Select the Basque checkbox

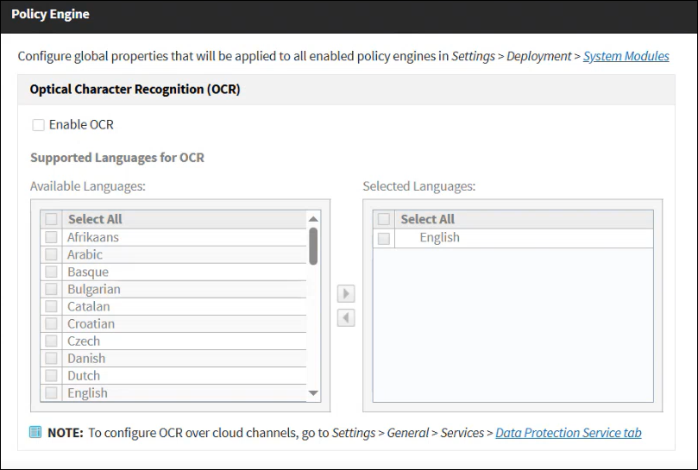tap(52, 272)
